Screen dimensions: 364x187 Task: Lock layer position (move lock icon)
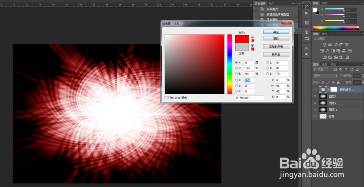pos(333,83)
